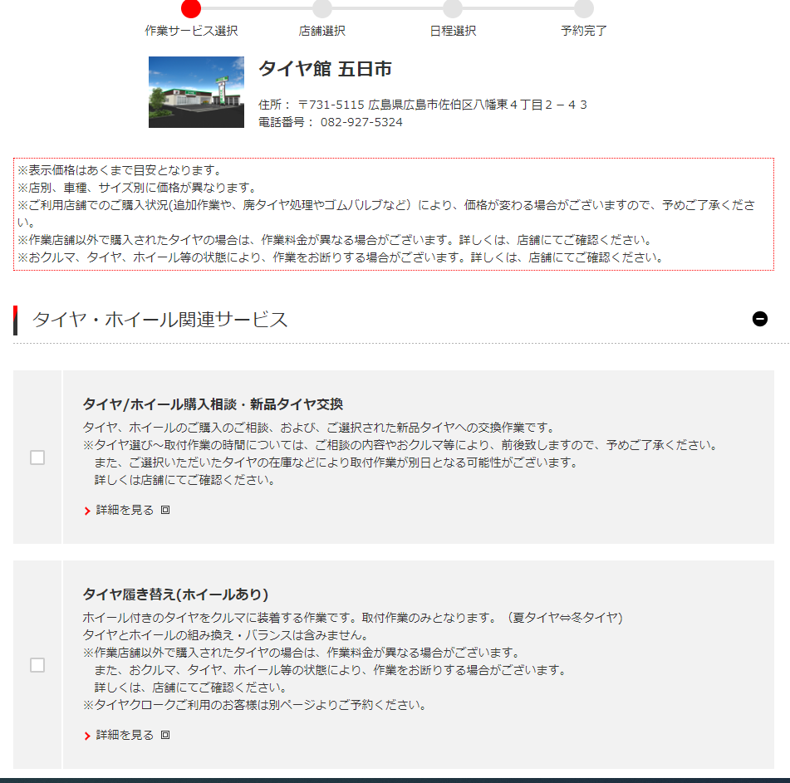The image size is (790, 783).
Task: Select the 店舗選択 step label
Action: [322, 31]
